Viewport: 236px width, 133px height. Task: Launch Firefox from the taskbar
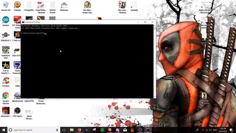pos(79,130)
